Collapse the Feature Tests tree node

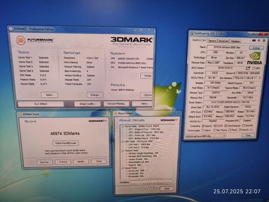point(123,150)
